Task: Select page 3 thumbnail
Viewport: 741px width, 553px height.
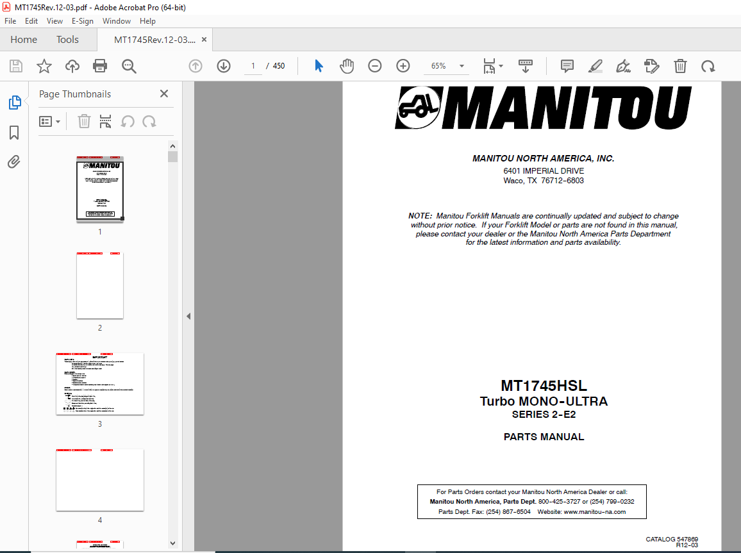Action: point(100,384)
